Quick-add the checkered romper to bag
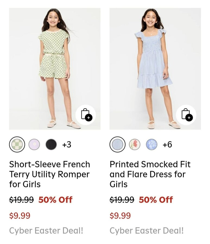The image size is (210, 244). point(85,115)
